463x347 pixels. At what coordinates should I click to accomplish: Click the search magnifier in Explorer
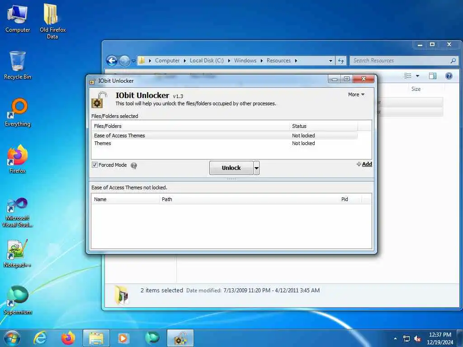coord(453,61)
